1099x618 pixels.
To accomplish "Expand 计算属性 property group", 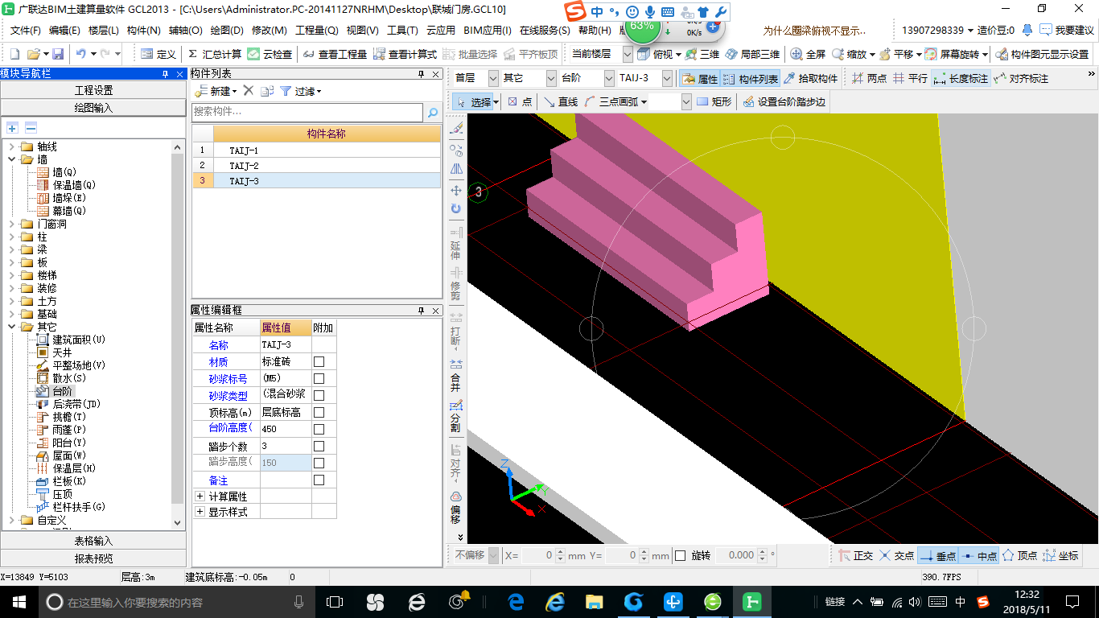I will tap(200, 496).
